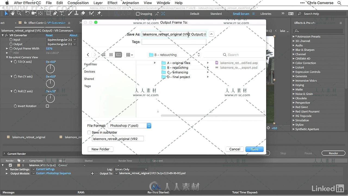Expand the Keying effects category

coord(294,85)
